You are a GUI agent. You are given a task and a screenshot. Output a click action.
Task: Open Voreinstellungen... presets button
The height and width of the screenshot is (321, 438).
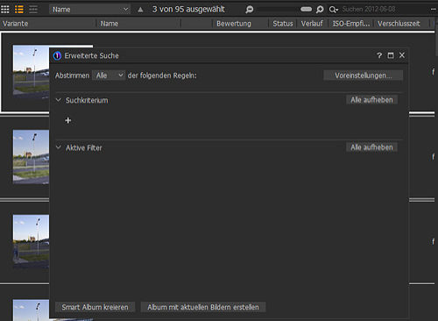pyautogui.click(x=363, y=75)
